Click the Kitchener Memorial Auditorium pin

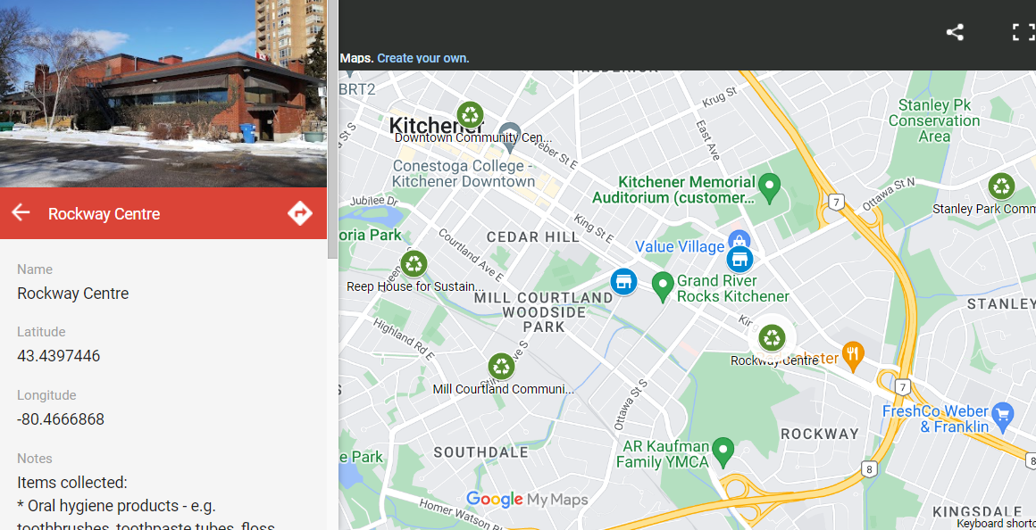click(768, 188)
